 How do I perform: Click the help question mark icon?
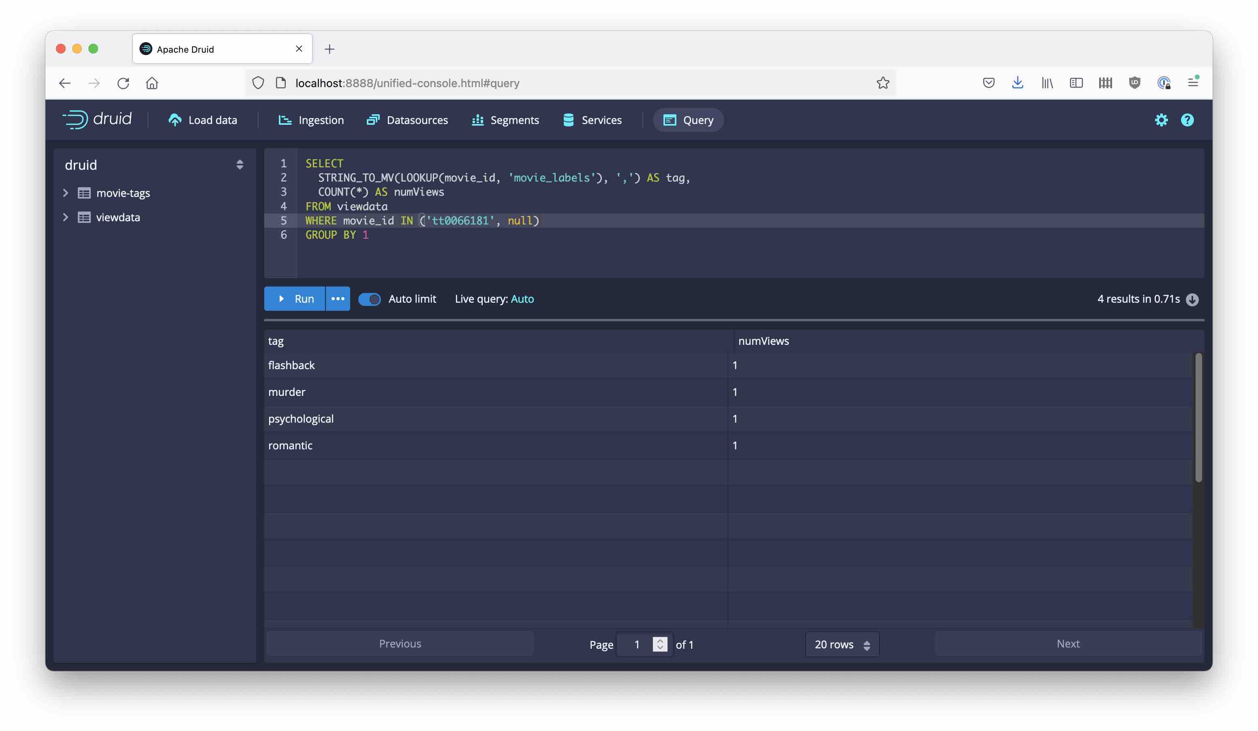tap(1187, 120)
